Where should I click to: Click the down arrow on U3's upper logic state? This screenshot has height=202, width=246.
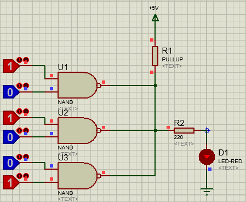coord(26,157)
